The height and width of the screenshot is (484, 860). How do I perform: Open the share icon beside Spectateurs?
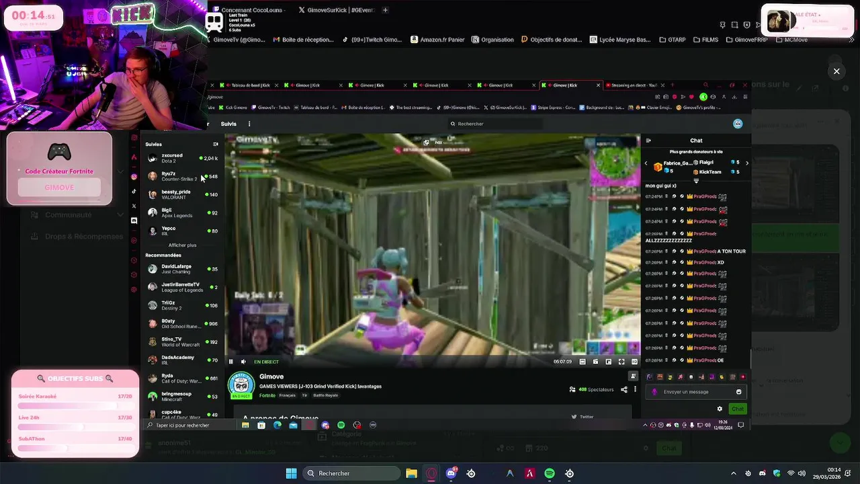(624, 389)
